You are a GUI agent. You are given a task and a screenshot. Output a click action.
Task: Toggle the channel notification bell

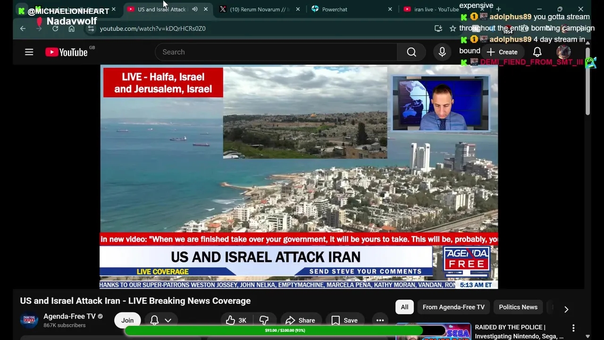point(154,320)
